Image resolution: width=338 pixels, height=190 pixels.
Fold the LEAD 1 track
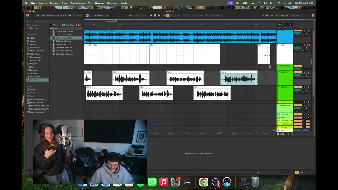click(279, 72)
